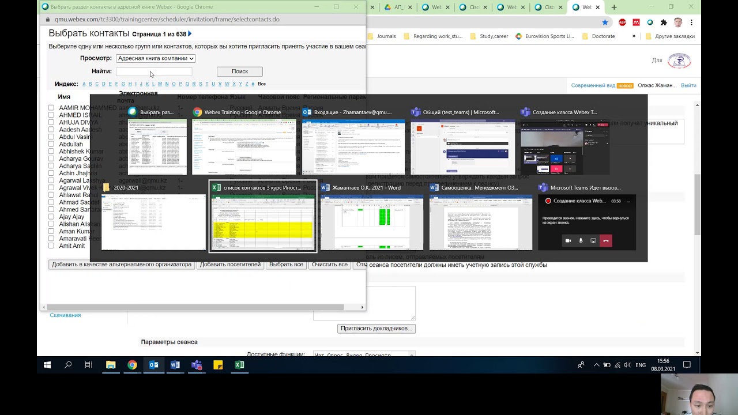The height and width of the screenshot is (415, 738).
Task: Select Входящие Outlook window thumbnail
Action: [x=353, y=141]
